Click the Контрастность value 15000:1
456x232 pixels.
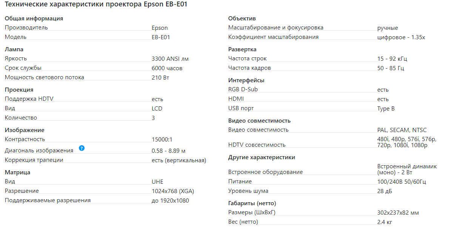tap(162, 139)
